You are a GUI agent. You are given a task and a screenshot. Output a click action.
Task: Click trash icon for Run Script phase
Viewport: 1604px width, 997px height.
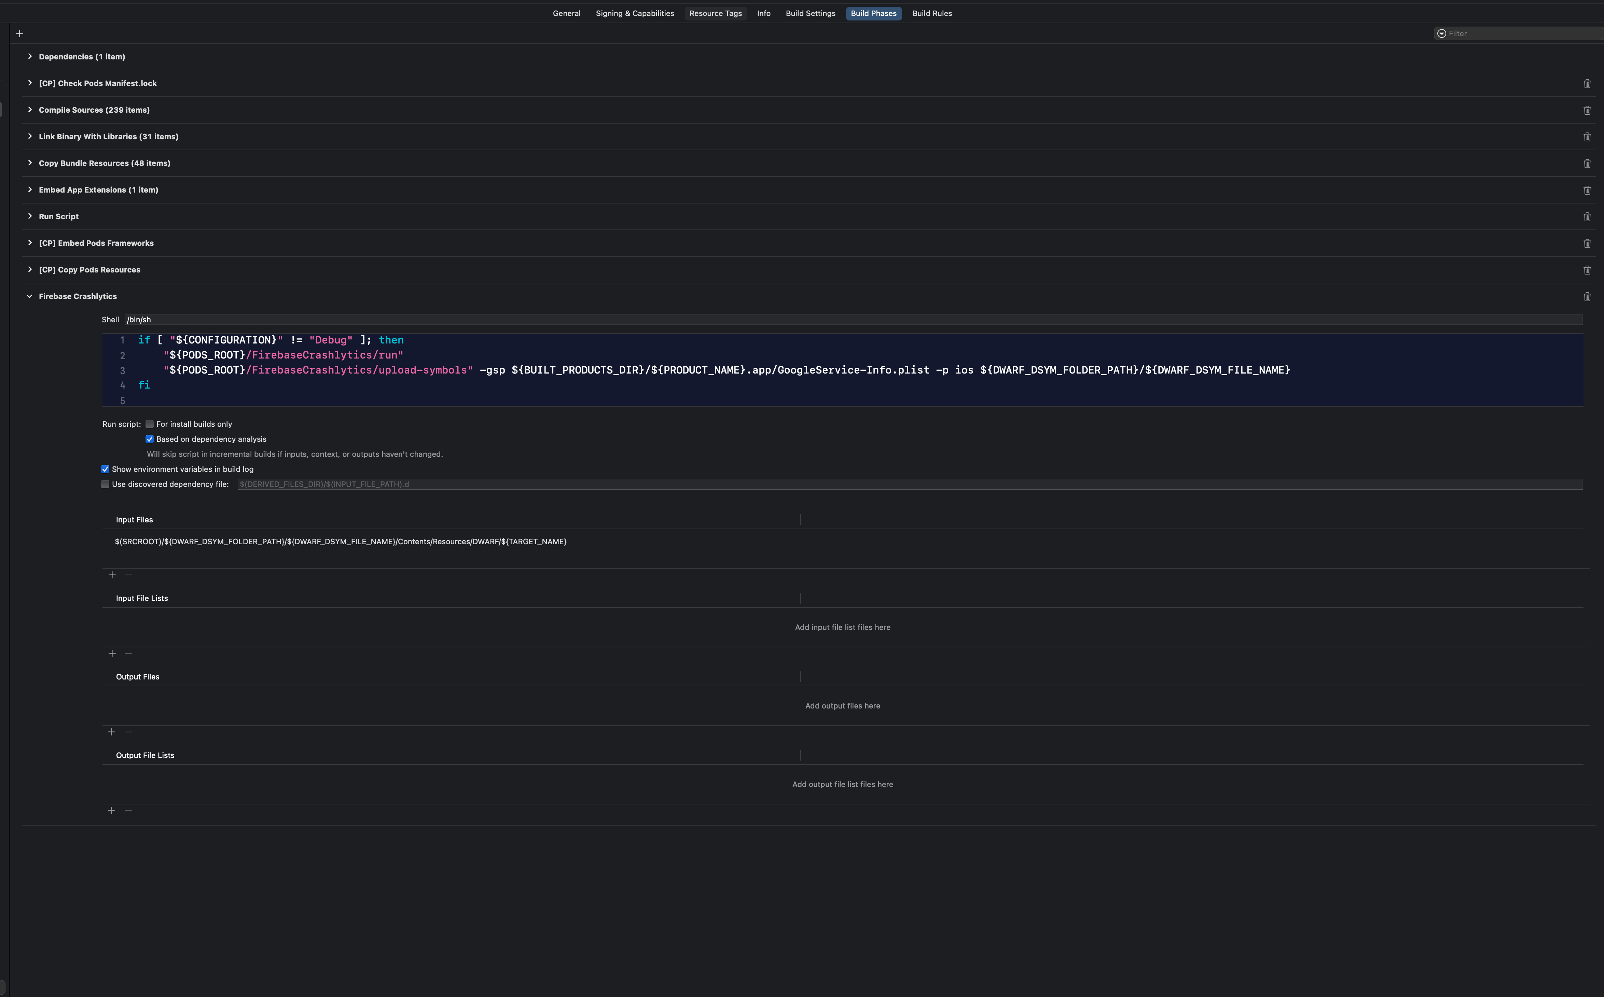click(x=1587, y=217)
